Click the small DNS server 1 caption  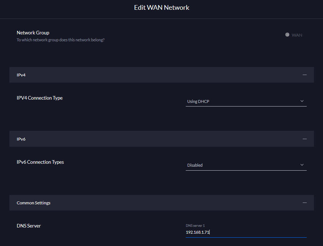coord(195,225)
